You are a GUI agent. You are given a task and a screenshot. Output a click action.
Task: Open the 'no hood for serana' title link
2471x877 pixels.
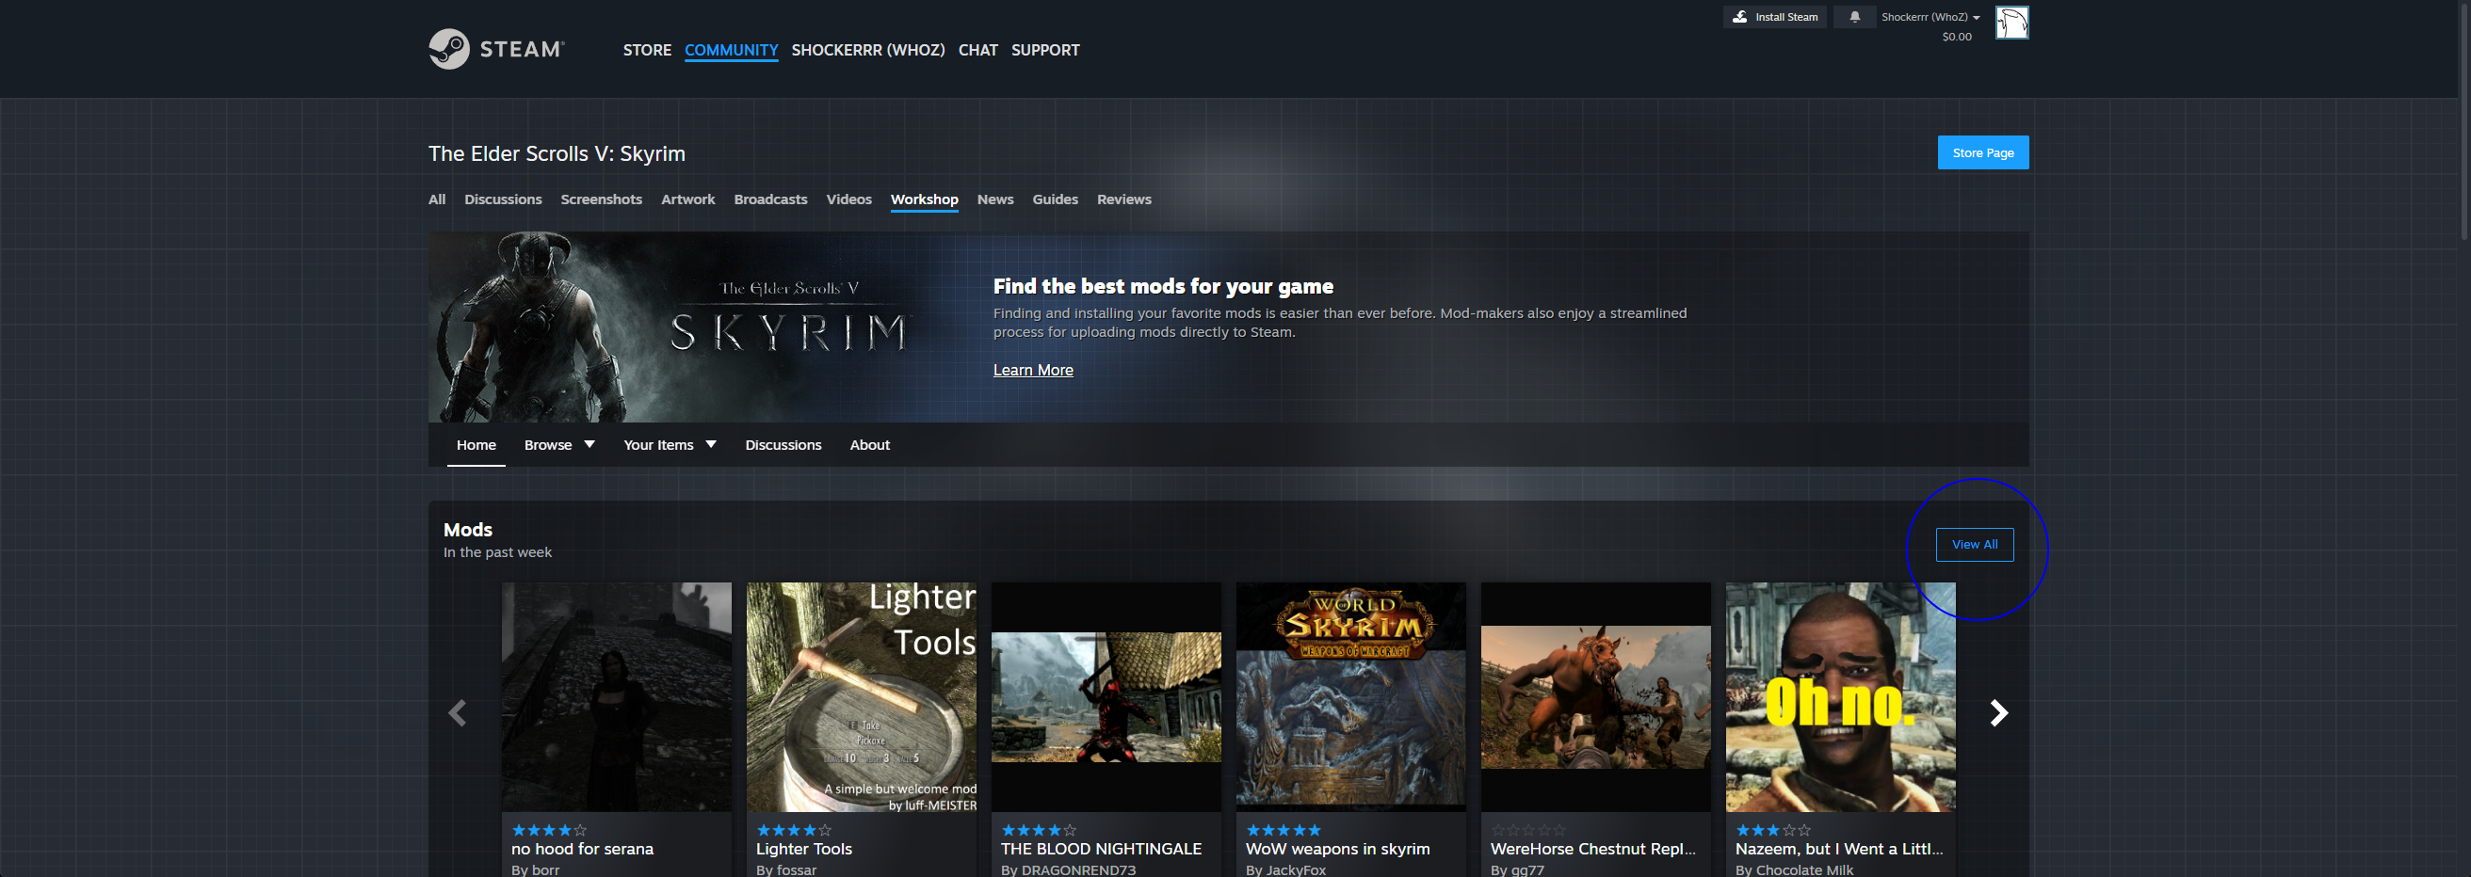[582, 849]
